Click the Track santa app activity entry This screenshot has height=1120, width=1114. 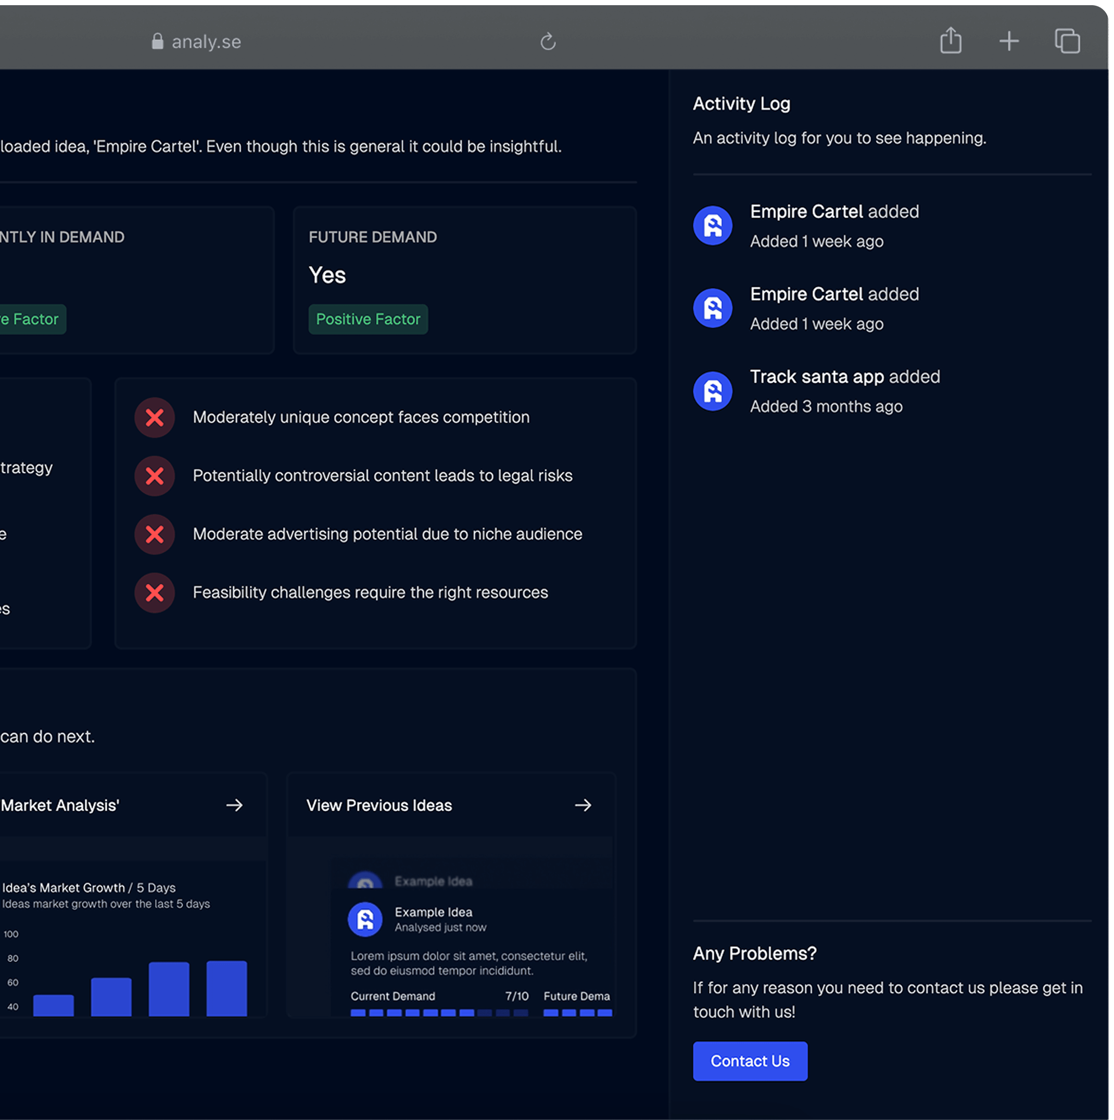click(x=844, y=377)
